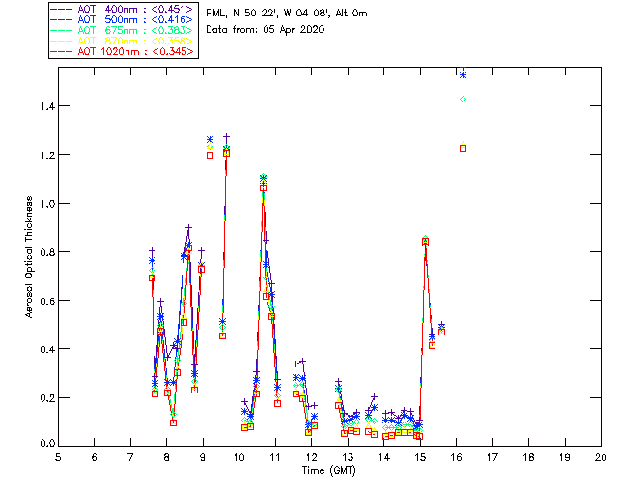Click the x-axis tick label 20

[x=601, y=457]
